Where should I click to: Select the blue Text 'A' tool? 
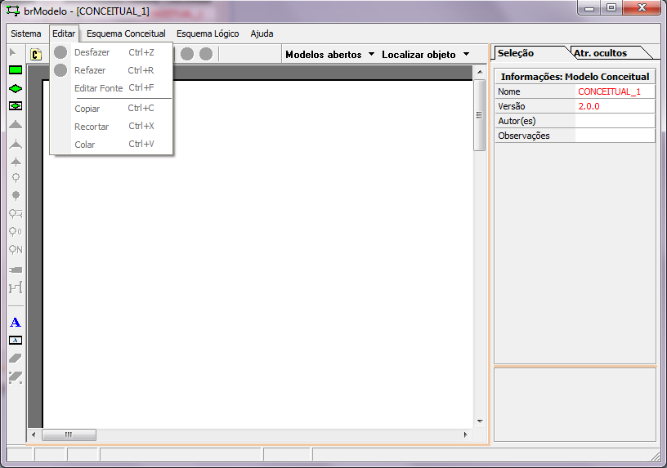click(x=16, y=323)
